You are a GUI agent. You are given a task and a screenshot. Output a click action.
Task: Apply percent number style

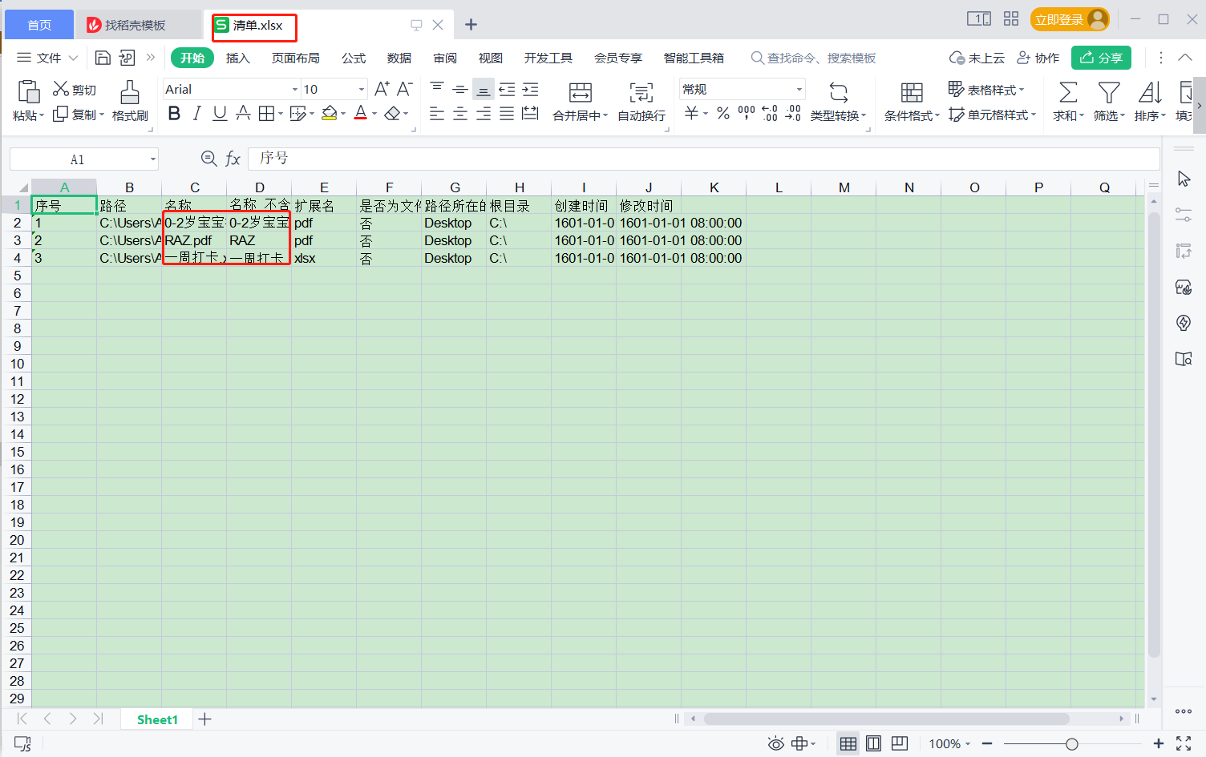click(x=722, y=114)
